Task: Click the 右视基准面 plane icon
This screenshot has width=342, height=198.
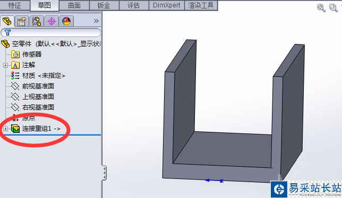Action: pyautogui.click(x=15, y=107)
